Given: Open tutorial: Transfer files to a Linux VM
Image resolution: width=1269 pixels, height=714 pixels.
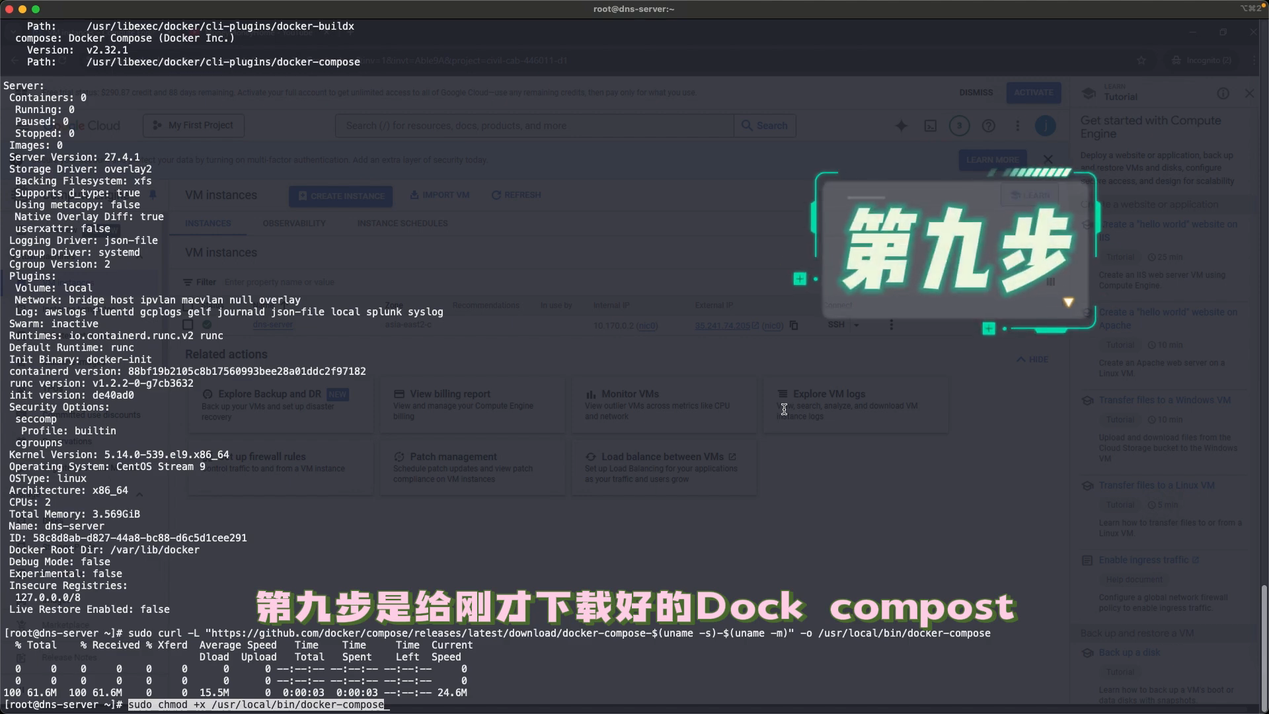Looking at the screenshot, I should (1157, 485).
